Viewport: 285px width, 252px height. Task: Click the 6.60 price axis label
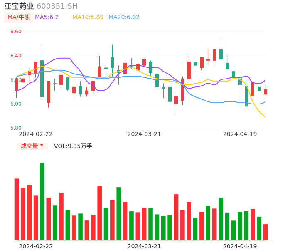16,32
